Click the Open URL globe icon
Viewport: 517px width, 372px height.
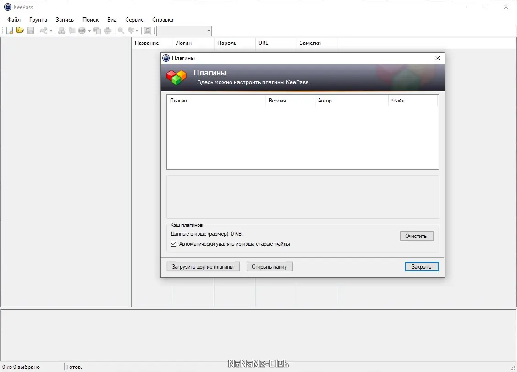click(82, 31)
